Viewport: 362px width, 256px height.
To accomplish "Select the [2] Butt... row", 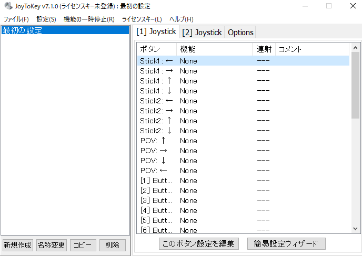I will pos(243,190).
